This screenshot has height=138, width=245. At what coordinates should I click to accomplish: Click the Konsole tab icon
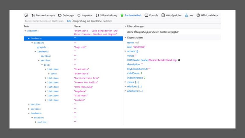point(146,15)
